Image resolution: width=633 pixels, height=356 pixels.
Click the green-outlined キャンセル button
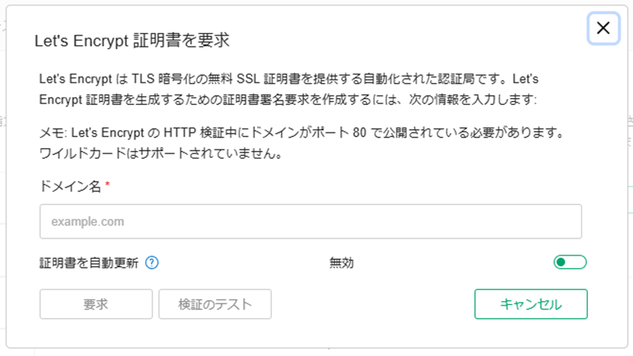(x=531, y=304)
